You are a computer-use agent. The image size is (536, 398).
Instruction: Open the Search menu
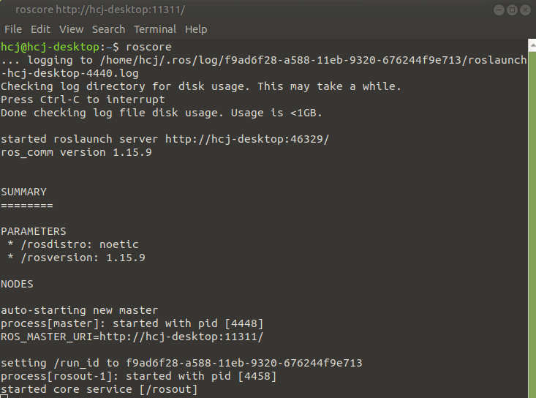[108, 29]
